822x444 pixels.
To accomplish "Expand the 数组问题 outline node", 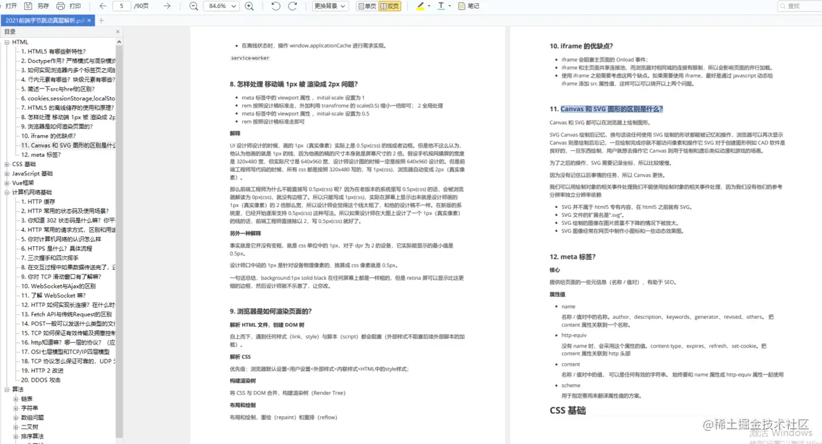I will (16, 418).
